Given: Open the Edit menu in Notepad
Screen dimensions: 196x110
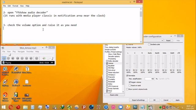Looking at the screenshot, I should pos(9,6).
